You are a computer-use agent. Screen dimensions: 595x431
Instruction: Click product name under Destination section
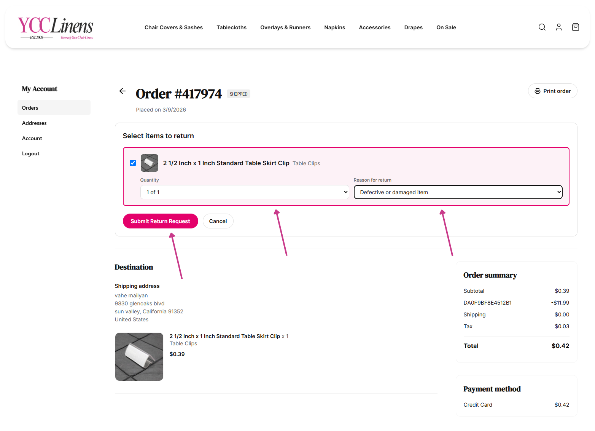[x=225, y=336]
